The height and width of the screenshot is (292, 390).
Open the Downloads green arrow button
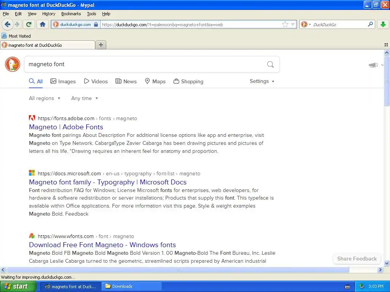[x=383, y=24]
